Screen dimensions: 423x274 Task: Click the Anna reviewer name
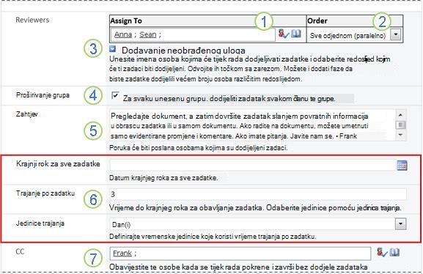click(123, 34)
